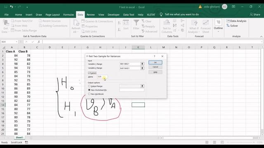Click From Table/Range icon
Image resolution: width=264 pixels, height=148 pixels.
pos(12,30)
